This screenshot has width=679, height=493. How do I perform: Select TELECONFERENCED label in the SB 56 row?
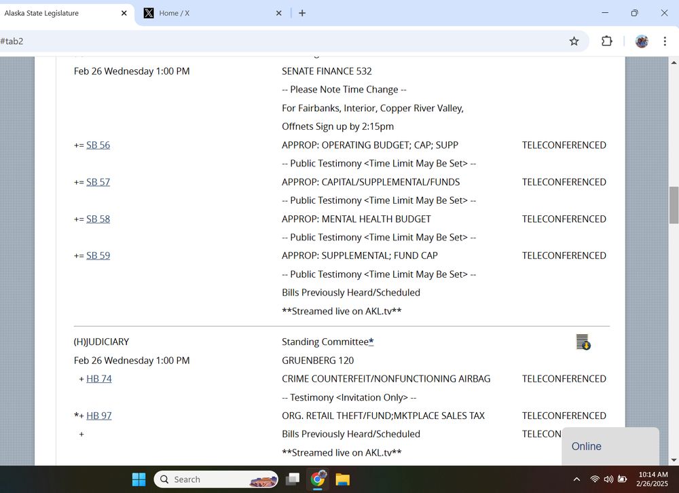pos(564,145)
